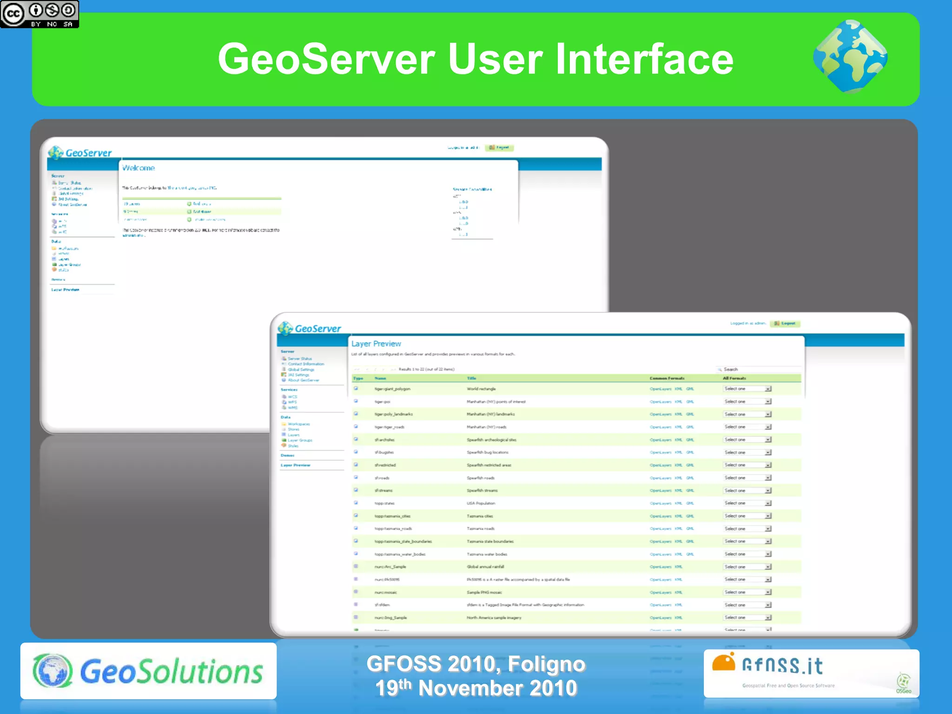The image size is (952, 714).
Task: Open All Formats dropdown for nurc:Img_Sample
Action: tap(747, 617)
